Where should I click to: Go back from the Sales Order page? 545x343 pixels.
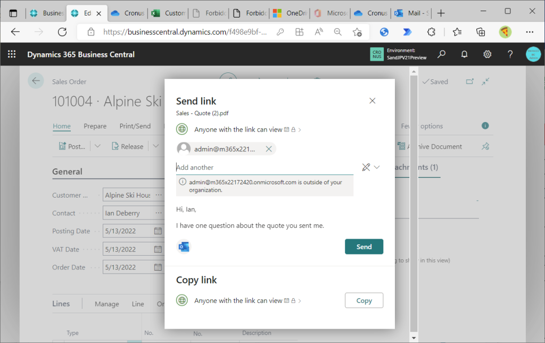point(36,81)
